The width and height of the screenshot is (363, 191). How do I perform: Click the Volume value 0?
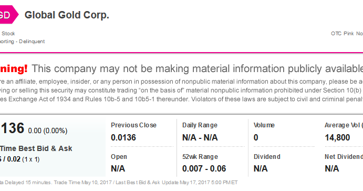256,137
